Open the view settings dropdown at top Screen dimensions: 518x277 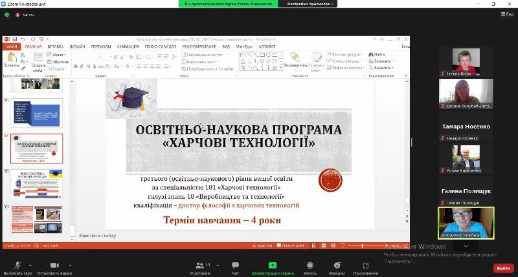(310, 4)
